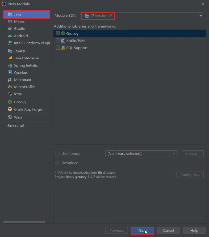
Task: Click the SQL Support icon
Action: point(63,48)
